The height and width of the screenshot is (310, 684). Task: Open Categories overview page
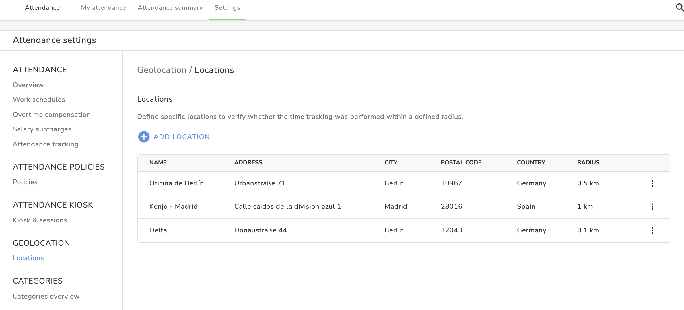(46, 296)
